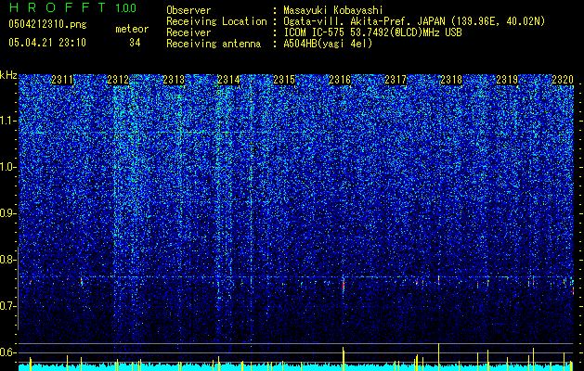Click time marker 2311
Viewport: 584px width, 371px height.
coord(62,80)
